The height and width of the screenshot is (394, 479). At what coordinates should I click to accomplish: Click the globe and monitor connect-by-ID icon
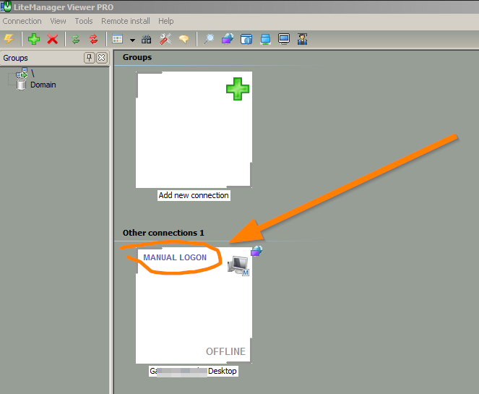[x=228, y=39]
